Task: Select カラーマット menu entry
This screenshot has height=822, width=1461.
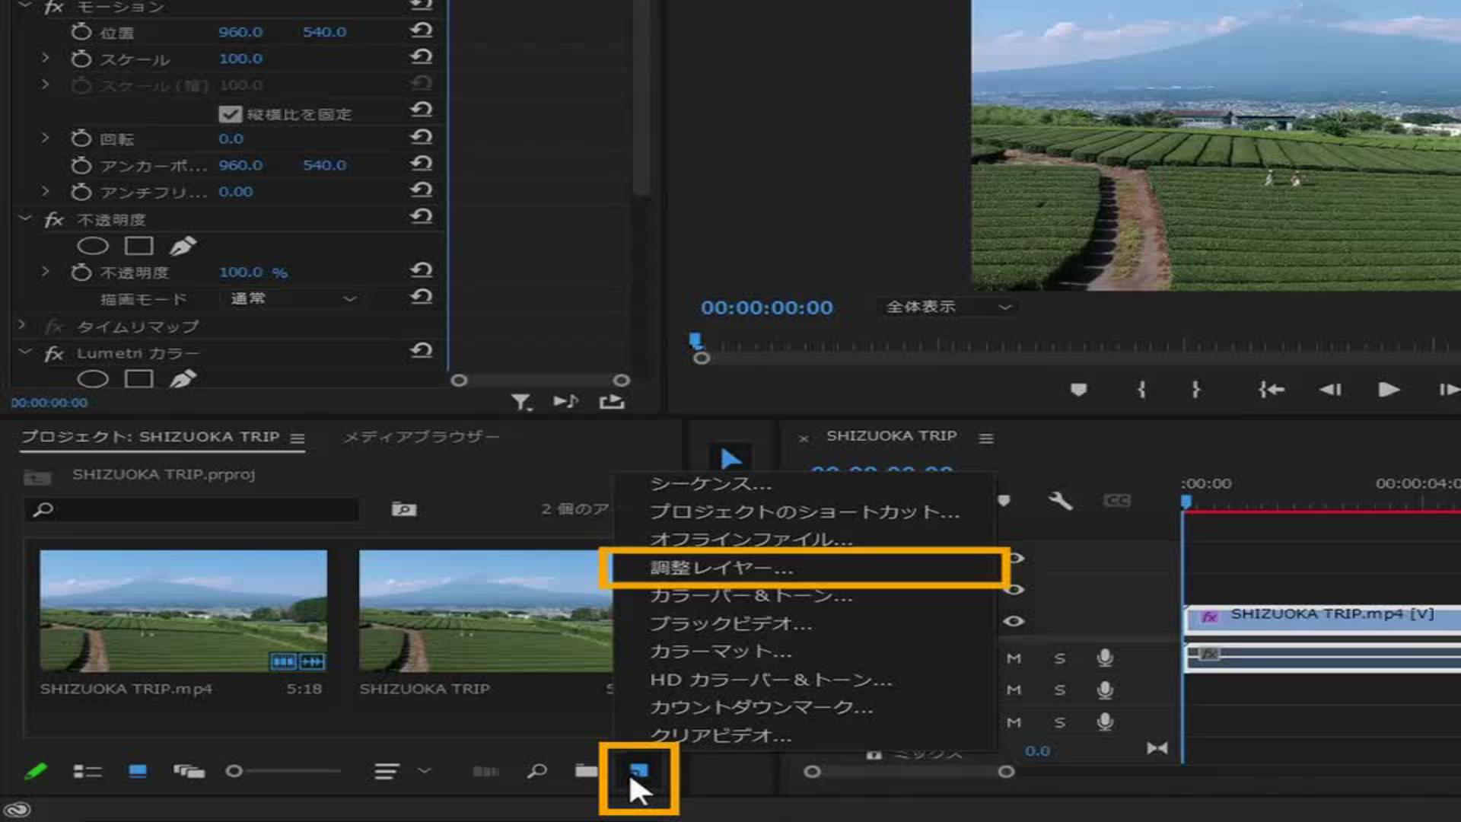Action: pyautogui.click(x=720, y=652)
